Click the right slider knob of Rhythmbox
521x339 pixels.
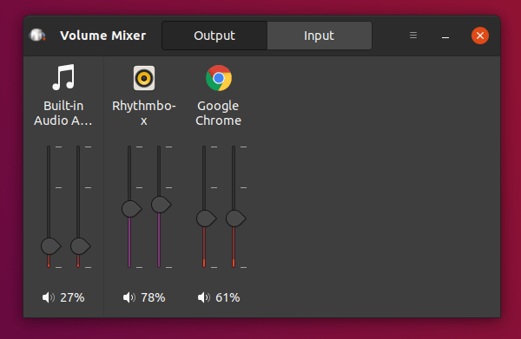coord(161,205)
